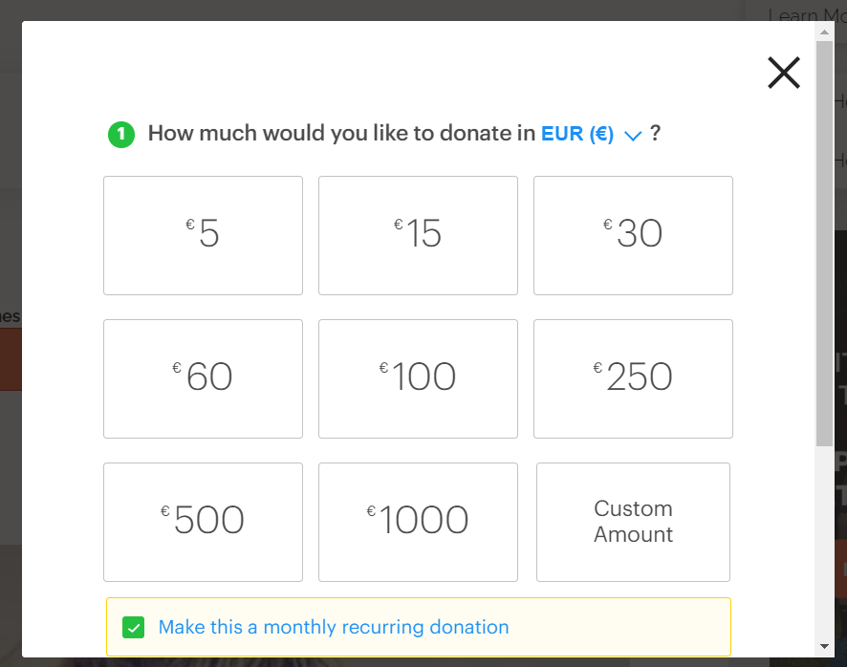Click the scrollbar up arrow

(824, 32)
